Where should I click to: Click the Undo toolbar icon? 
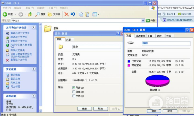coord(73,14)
